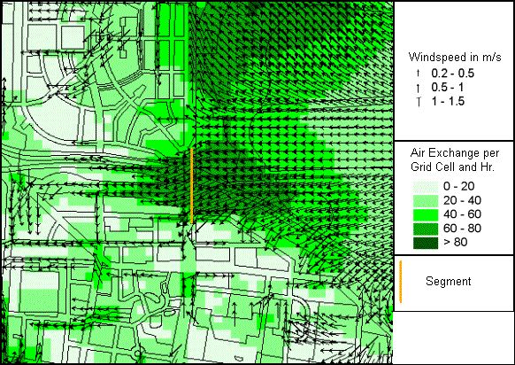Click the '60 - 80' legend label

coord(462,229)
